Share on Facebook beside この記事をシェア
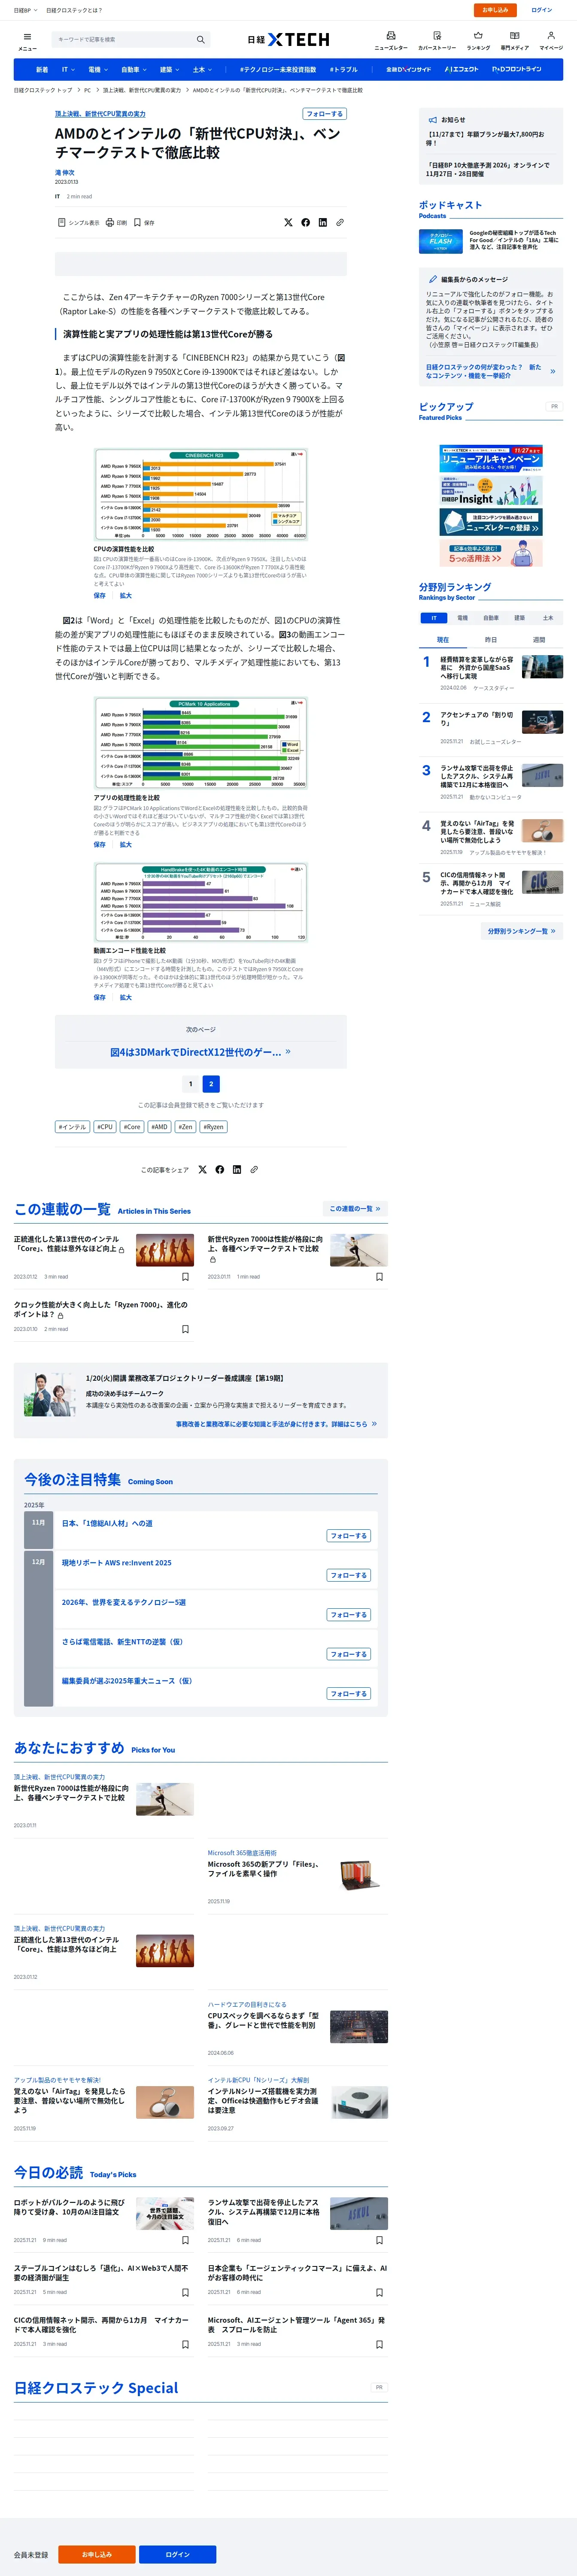The width and height of the screenshot is (577, 2576). [x=220, y=1169]
